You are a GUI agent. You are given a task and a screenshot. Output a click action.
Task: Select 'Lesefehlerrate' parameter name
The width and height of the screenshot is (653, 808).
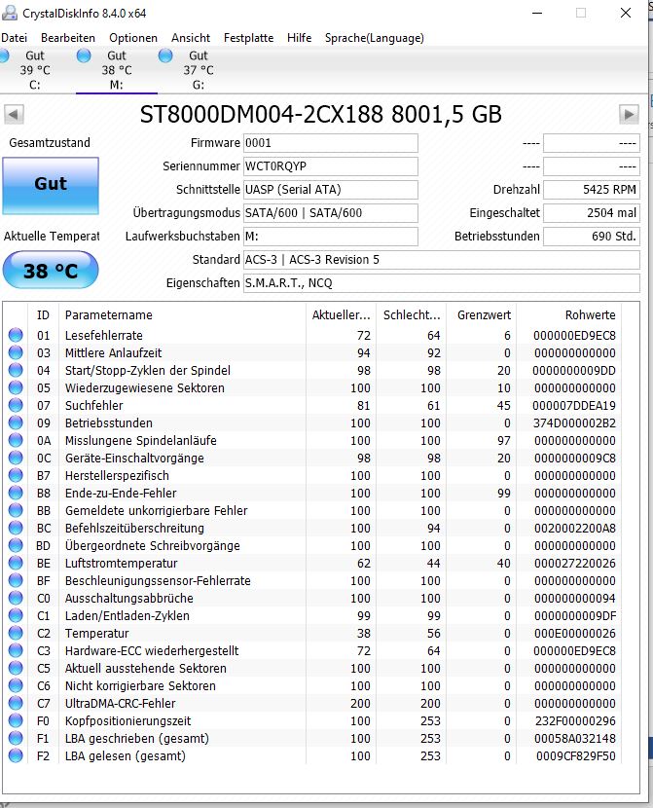[103, 336]
